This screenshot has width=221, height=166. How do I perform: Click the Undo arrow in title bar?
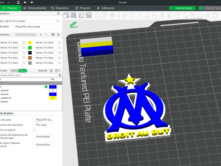25,2
